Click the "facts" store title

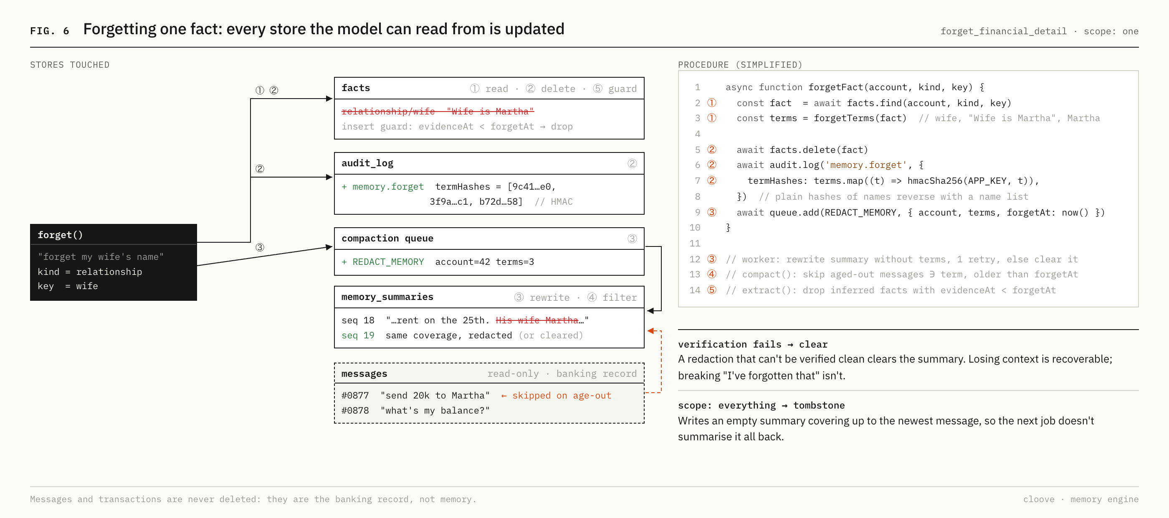coord(356,88)
